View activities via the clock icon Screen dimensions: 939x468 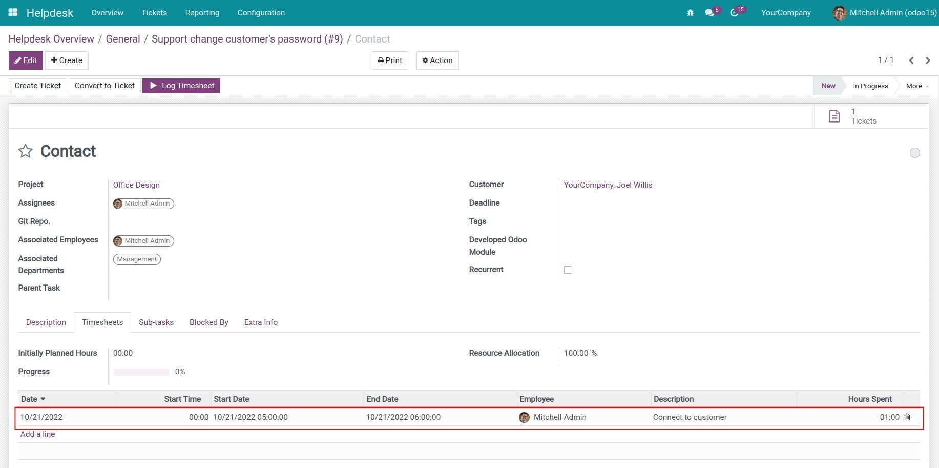(x=735, y=12)
